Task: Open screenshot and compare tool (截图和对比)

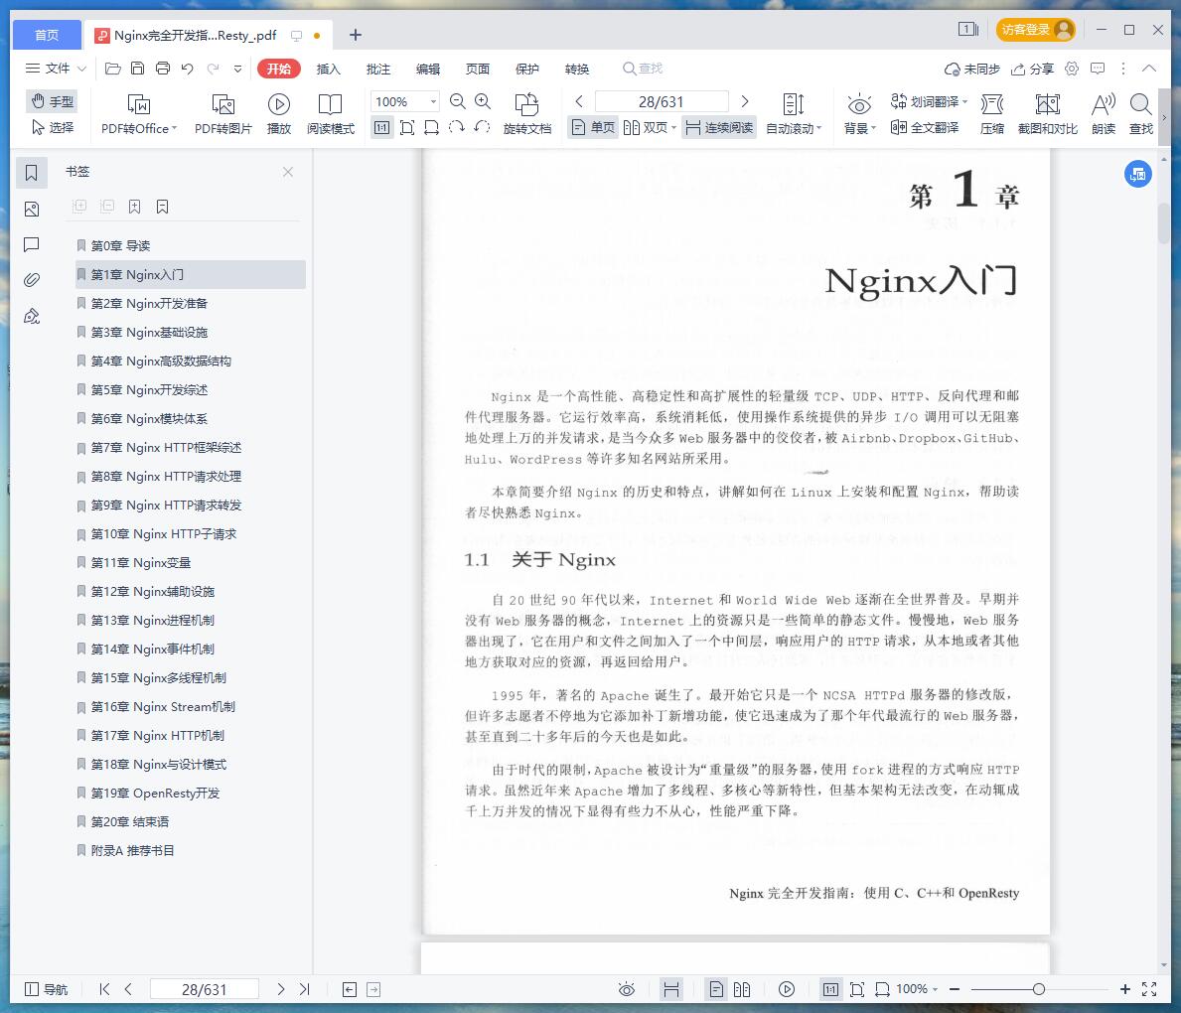Action: (x=1048, y=114)
